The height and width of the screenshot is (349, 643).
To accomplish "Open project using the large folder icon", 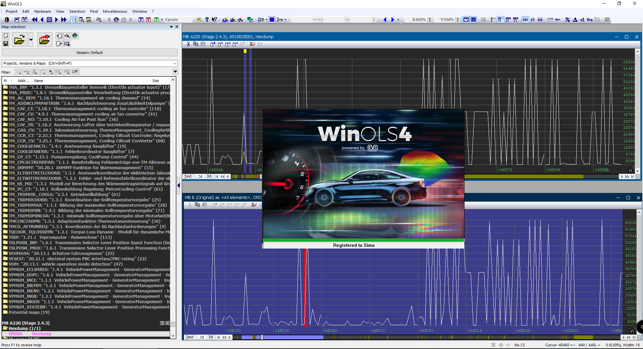I will [x=19, y=40].
